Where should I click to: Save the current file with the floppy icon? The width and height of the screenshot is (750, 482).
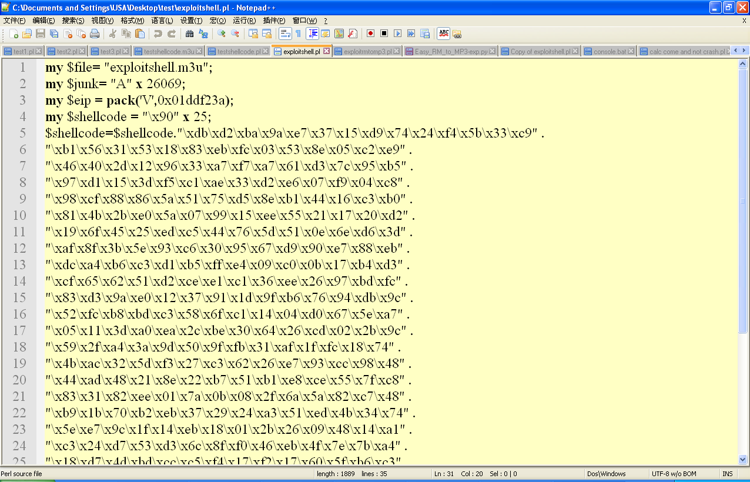click(41, 34)
